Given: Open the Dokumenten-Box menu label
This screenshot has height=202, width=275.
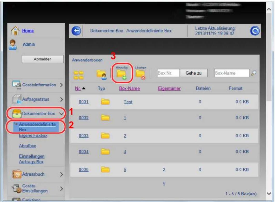Looking at the screenshot, I should (39, 114).
